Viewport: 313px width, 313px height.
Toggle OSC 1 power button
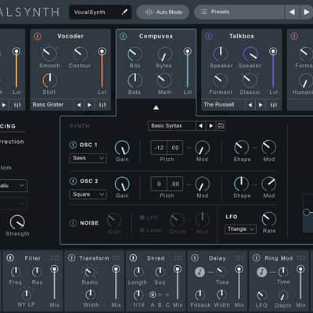(x=73, y=145)
